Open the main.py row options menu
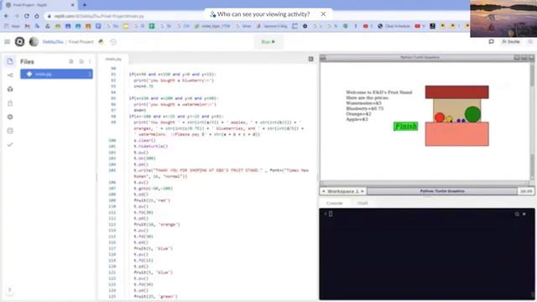The width and height of the screenshot is (537, 302). 90,74
